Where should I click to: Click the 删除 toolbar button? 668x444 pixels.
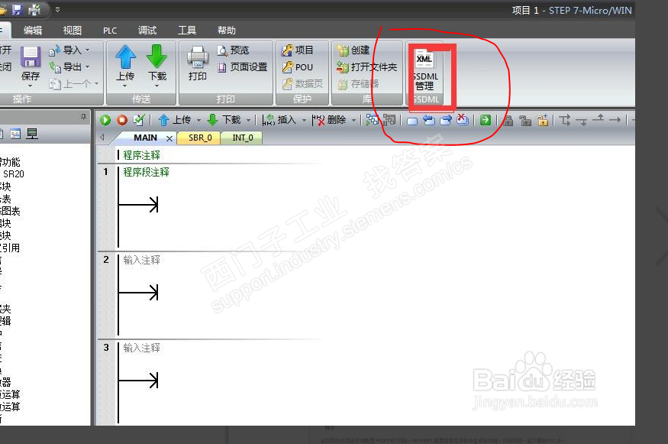click(x=329, y=120)
